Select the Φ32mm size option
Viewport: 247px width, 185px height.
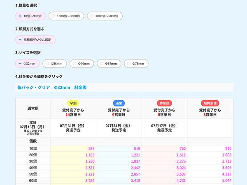pyautogui.click(x=28, y=64)
